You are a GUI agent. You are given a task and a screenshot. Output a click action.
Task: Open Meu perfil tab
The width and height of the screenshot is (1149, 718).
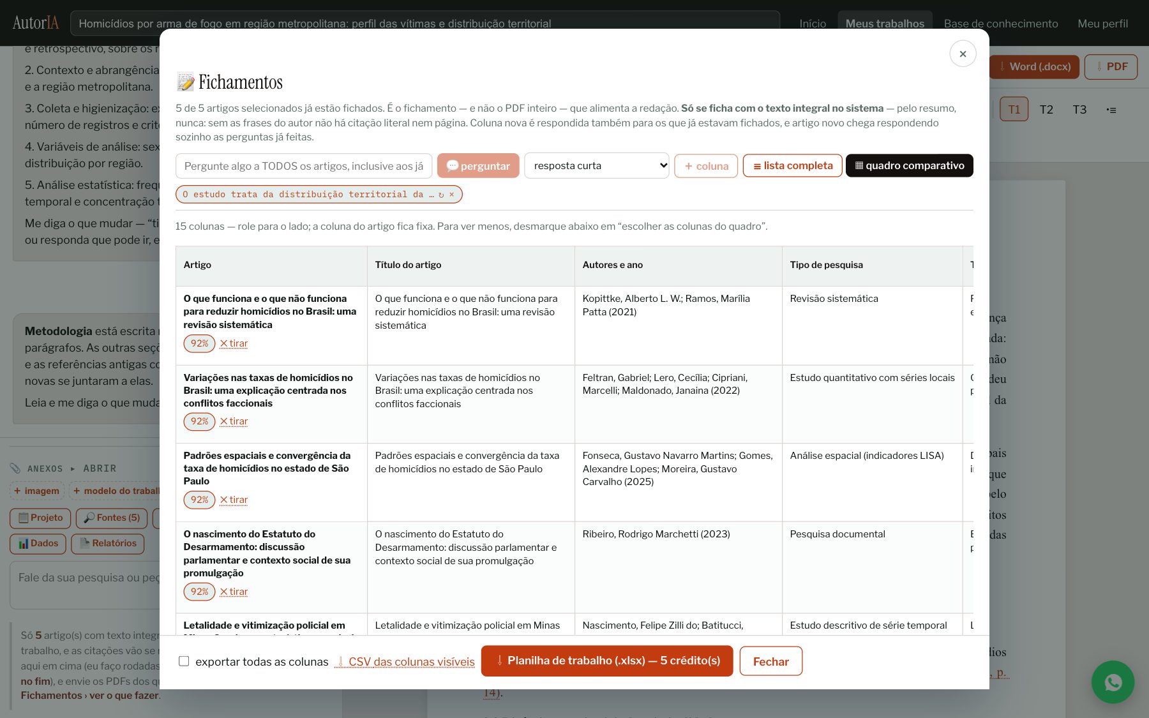1102,24
